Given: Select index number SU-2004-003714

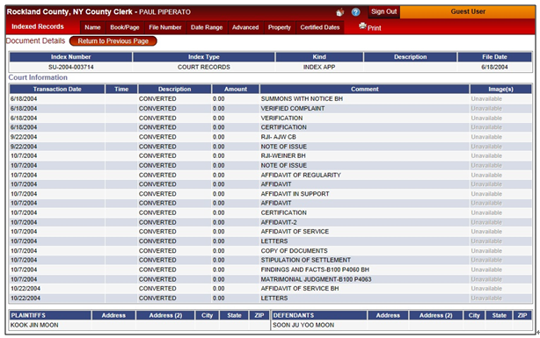Looking at the screenshot, I should pyautogui.click(x=71, y=67).
